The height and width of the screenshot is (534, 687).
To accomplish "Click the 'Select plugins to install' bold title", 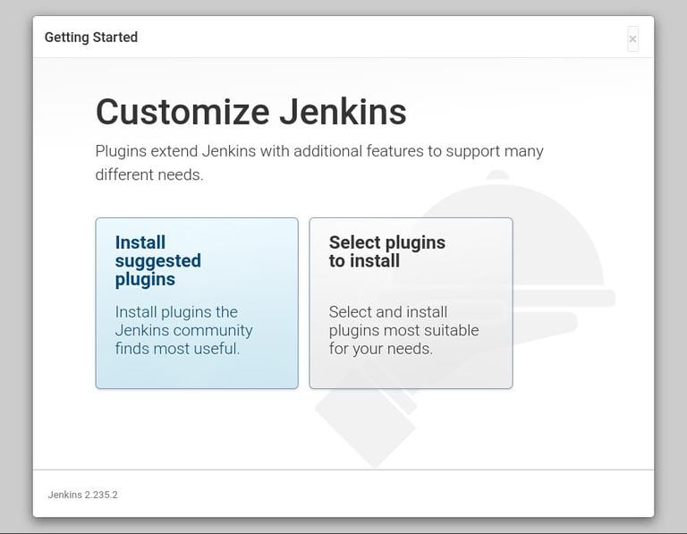I will tap(386, 251).
